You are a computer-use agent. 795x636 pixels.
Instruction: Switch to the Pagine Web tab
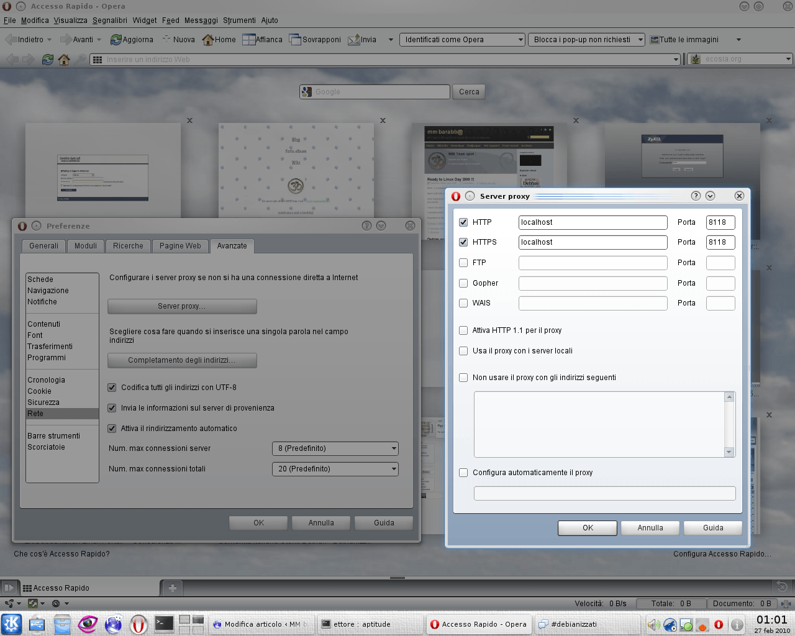[x=180, y=246]
